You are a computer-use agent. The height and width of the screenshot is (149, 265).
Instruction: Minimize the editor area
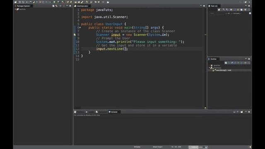(x=201, y=6)
